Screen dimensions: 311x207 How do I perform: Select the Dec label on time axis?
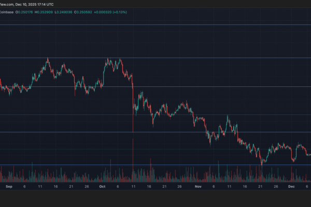[x=292, y=185]
